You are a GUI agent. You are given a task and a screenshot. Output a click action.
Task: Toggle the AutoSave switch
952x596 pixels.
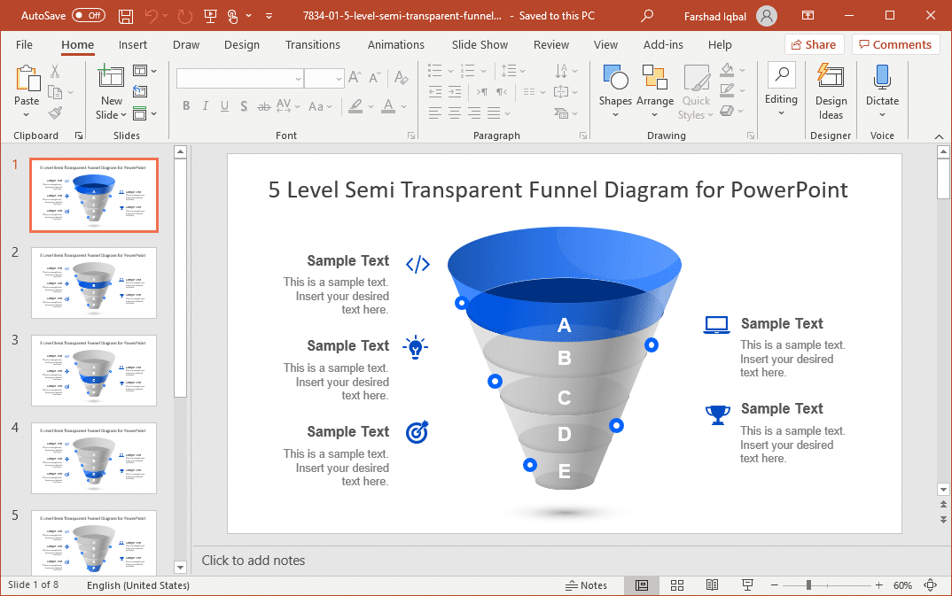tap(89, 16)
